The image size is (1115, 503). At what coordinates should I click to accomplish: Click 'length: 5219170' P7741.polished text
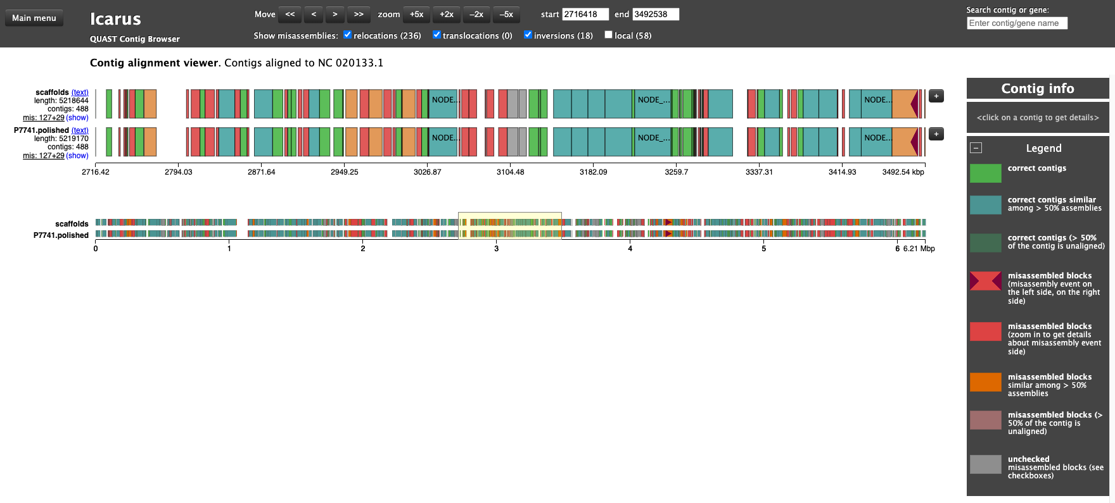coord(61,139)
